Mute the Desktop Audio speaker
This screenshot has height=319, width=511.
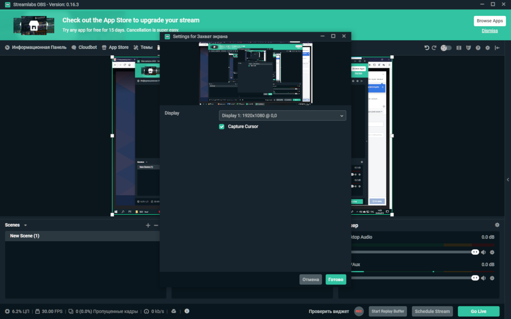coord(483,252)
